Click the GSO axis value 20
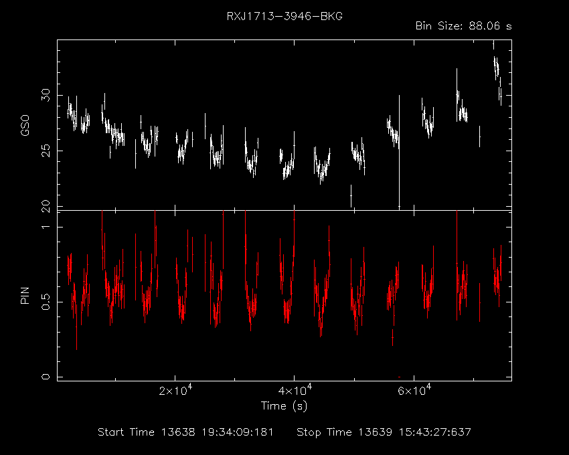The height and width of the screenshot is (455, 569). pos(46,207)
